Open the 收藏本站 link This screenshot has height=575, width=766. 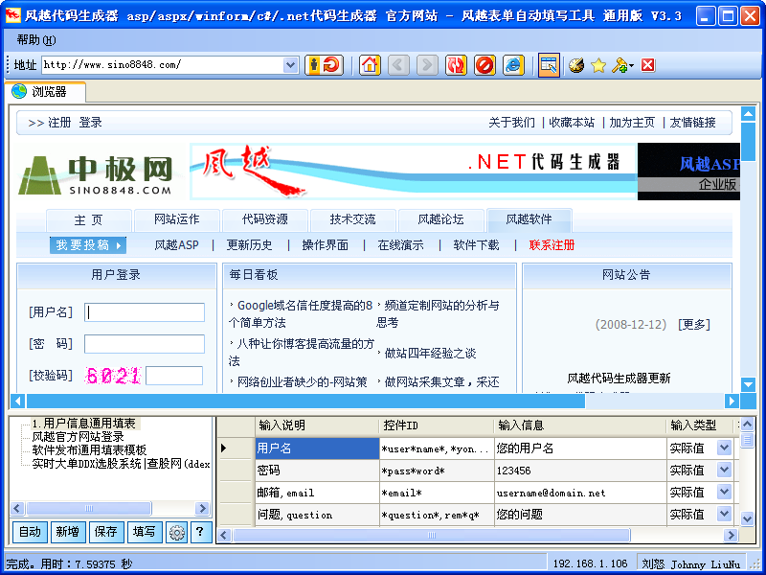click(572, 123)
